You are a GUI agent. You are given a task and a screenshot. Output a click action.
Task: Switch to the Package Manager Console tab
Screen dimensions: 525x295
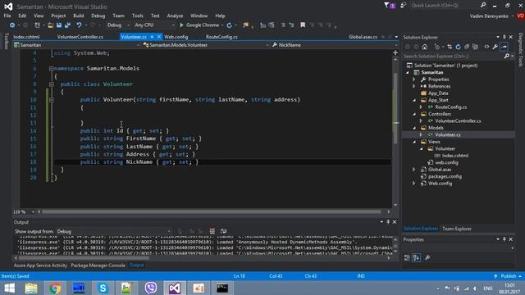tap(98, 265)
